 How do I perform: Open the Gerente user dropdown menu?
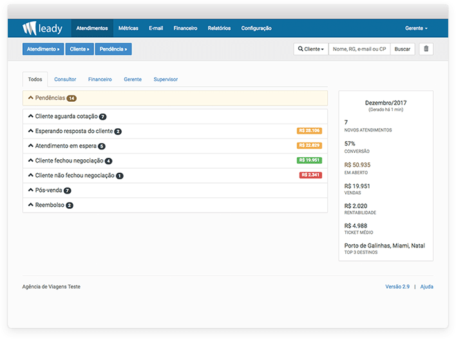click(x=416, y=28)
